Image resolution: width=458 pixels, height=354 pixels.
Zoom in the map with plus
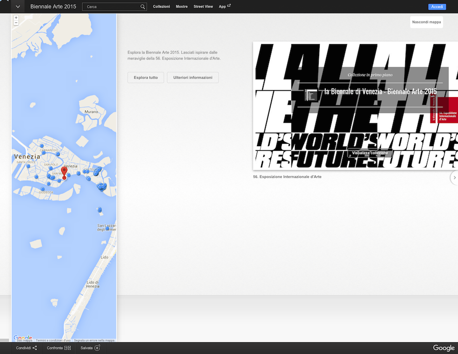point(16,18)
